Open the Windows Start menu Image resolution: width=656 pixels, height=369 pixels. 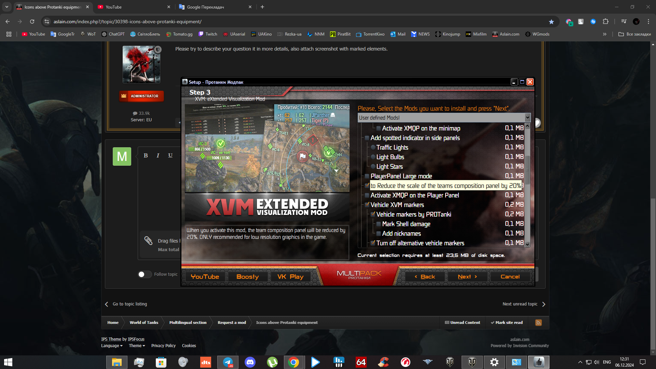[x=8, y=362]
